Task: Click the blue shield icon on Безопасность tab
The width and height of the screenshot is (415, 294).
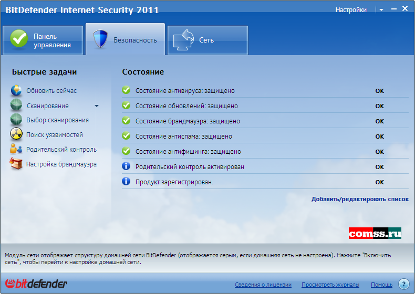Action: pos(100,39)
